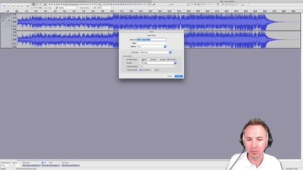Click the Sync-Lock tracks icon
The width and height of the screenshot is (303, 170).
pos(218,4)
